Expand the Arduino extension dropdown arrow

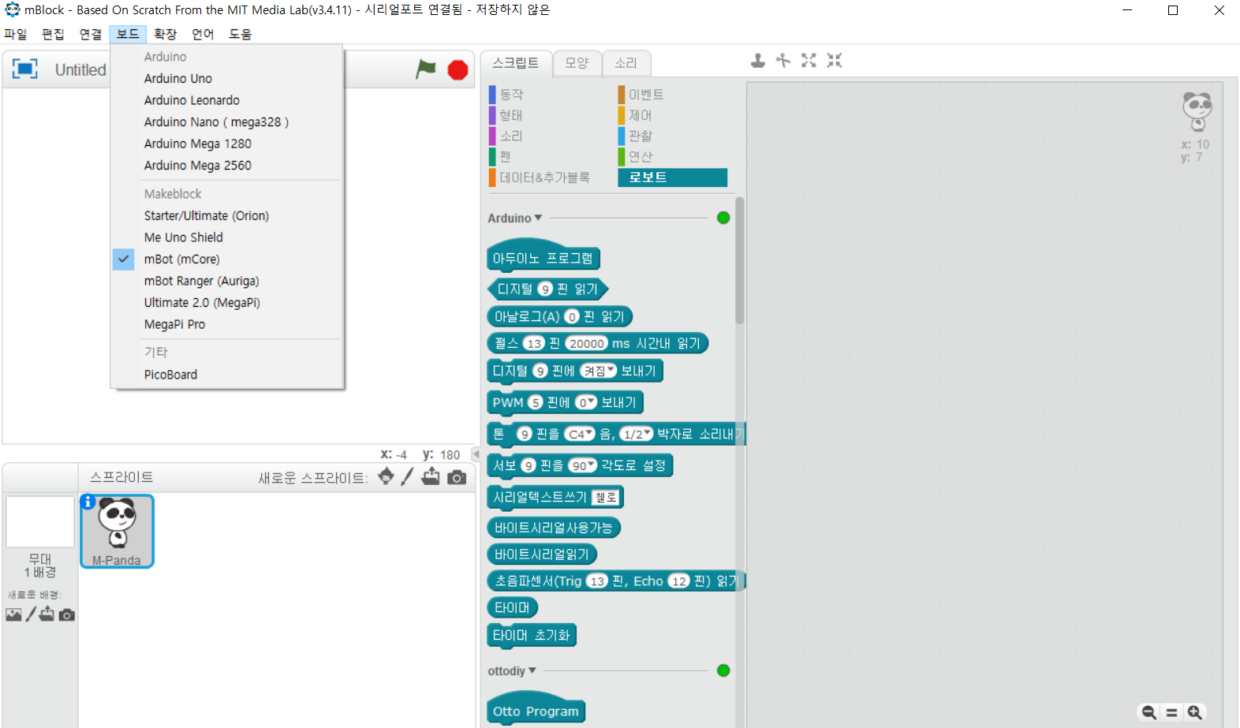point(538,218)
